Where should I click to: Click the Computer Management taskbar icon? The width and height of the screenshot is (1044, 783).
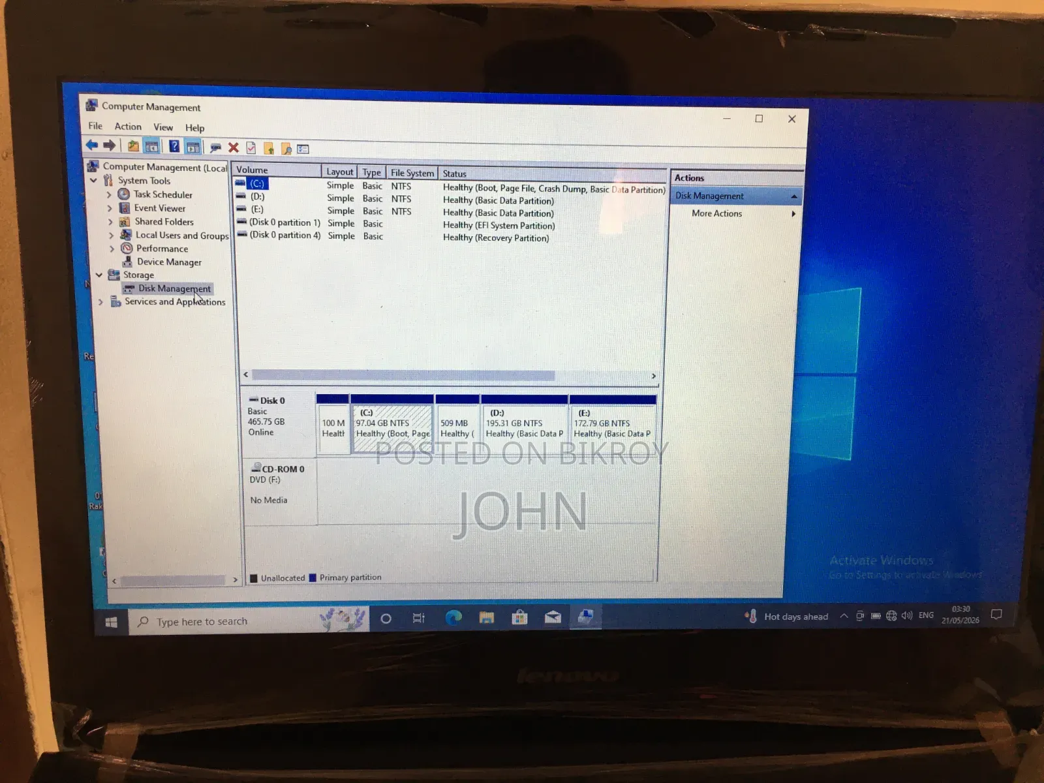(586, 616)
